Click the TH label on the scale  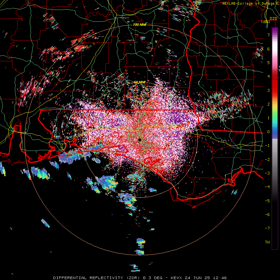pyautogui.click(x=267, y=242)
